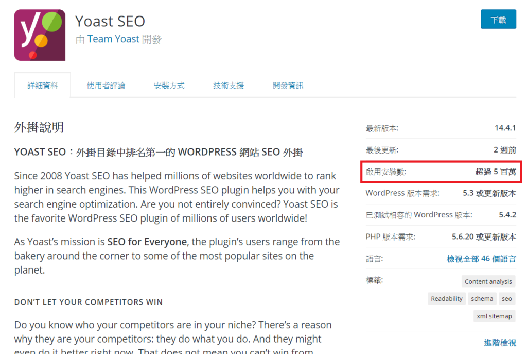Select the seo tag
This screenshot has height=354, width=527.
[x=507, y=299]
